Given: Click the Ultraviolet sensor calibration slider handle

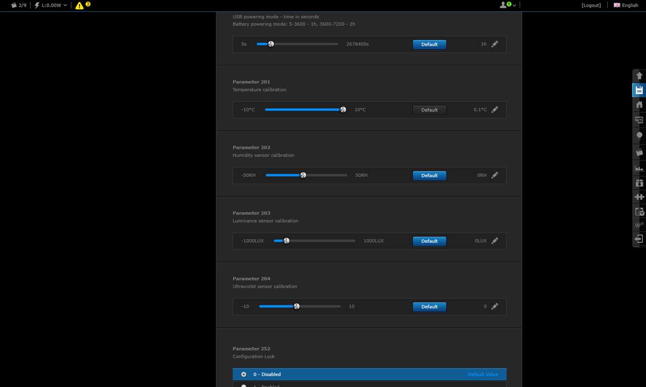Looking at the screenshot, I should click(x=297, y=307).
